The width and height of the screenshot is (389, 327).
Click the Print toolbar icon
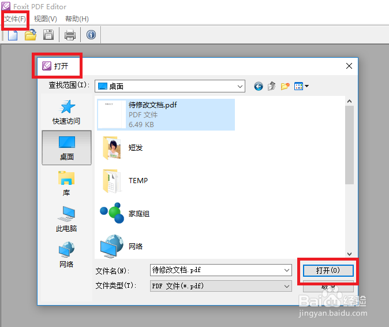pyautogui.click(x=70, y=35)
